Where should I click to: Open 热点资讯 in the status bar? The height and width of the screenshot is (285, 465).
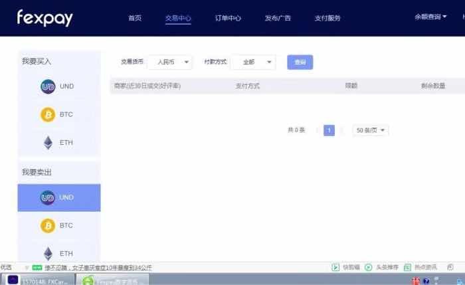point(407,267)
